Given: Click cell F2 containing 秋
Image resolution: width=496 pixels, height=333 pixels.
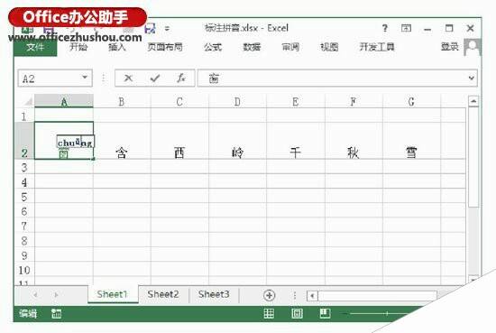Looking at the screenshot, I should click(x=354, y=141).
